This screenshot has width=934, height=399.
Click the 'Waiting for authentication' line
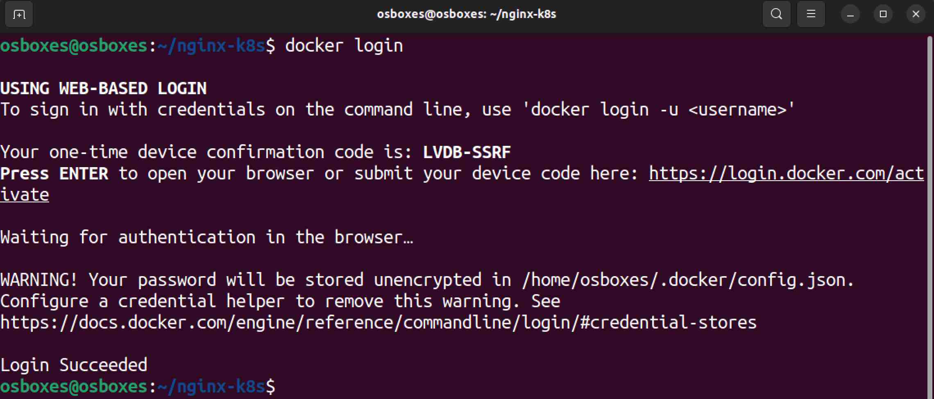click(206, 238)
